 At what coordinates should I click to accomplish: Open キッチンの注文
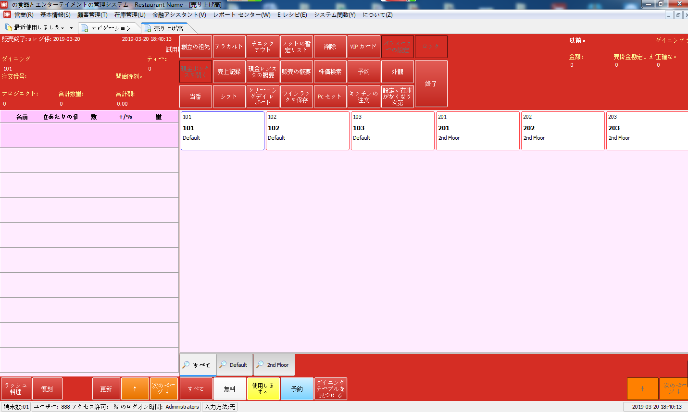pyautogui.click(x=364, y=97)
